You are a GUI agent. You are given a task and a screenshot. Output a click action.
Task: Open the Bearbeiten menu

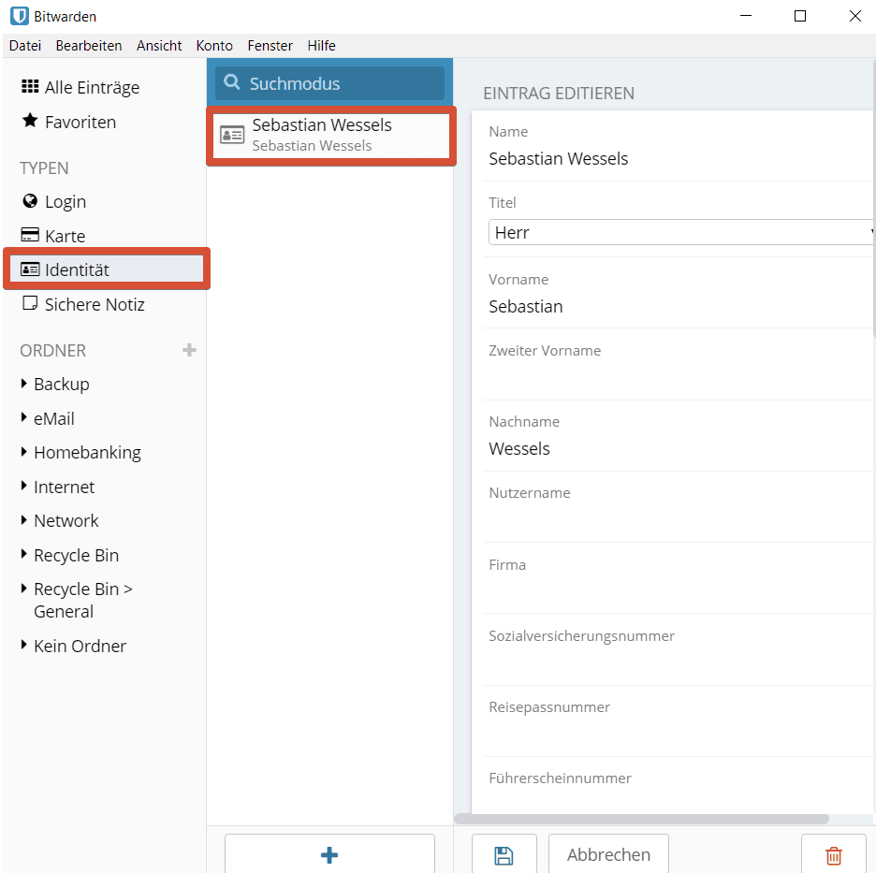click(x=89, y=46)
